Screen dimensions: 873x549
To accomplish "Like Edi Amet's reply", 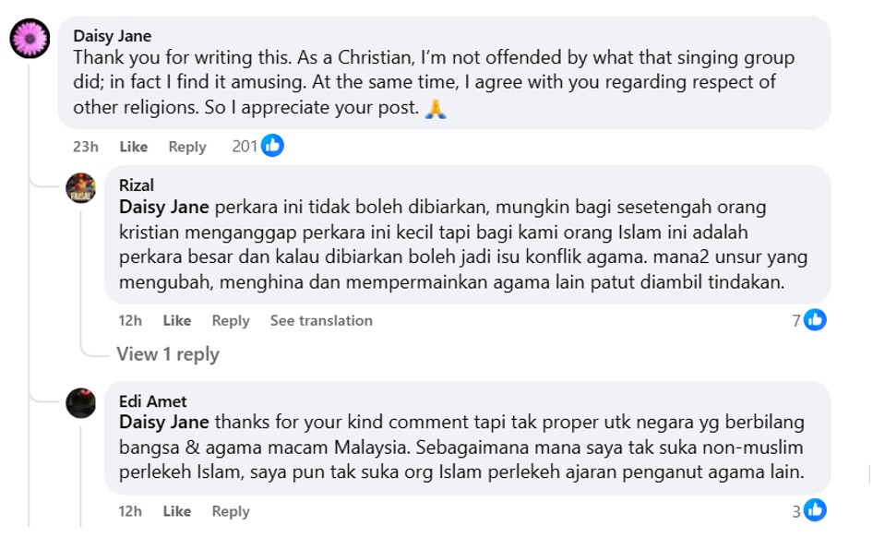I will [177, 510].
